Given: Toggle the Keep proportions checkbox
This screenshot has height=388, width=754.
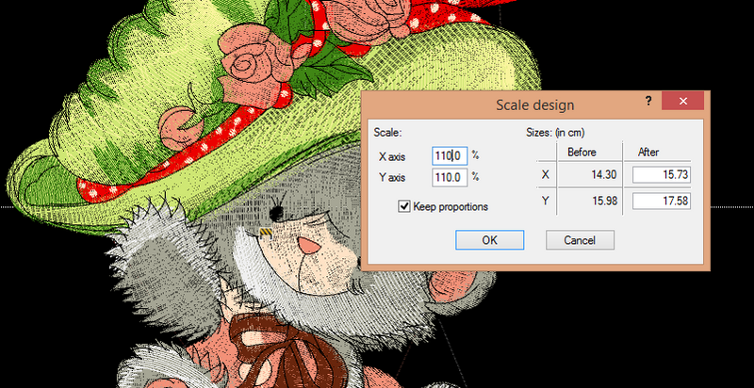Looking at the screenshot, I should coord(404,207).
